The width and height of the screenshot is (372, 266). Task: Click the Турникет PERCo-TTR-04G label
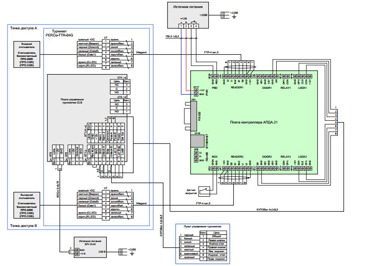coord(59,33)
